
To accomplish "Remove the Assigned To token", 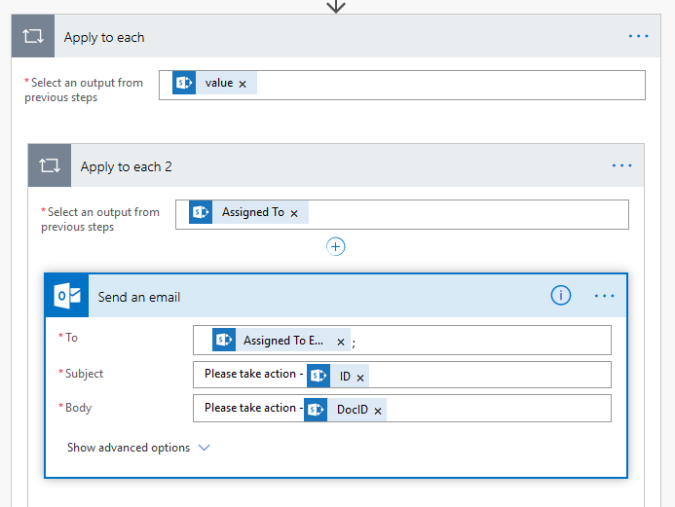I will click(x=294, y=213).
